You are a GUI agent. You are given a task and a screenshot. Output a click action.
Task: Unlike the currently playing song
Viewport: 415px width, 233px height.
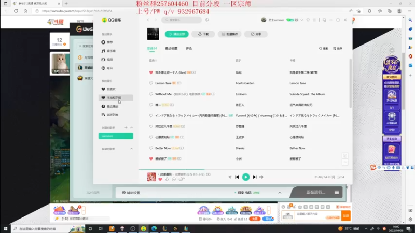tap(160, 179)
